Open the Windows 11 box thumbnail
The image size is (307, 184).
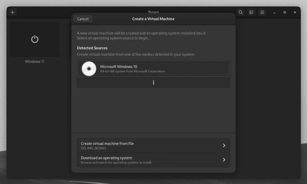35,39
